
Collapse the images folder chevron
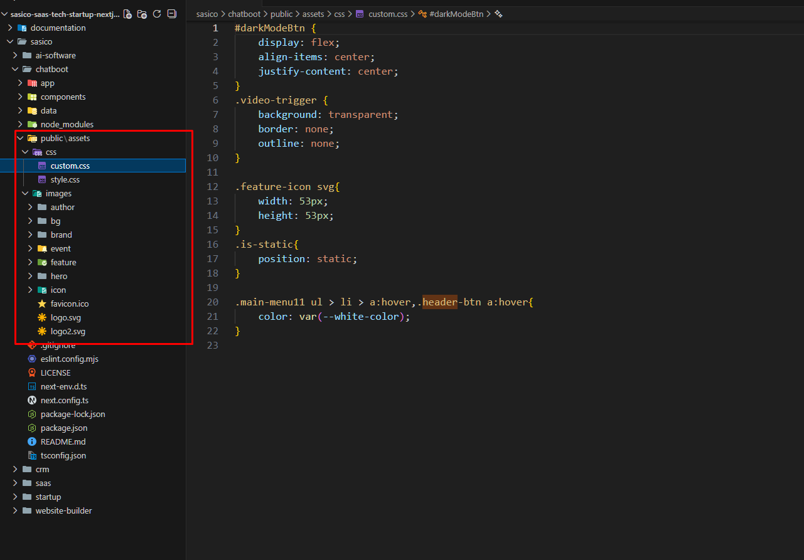[25, 193]
